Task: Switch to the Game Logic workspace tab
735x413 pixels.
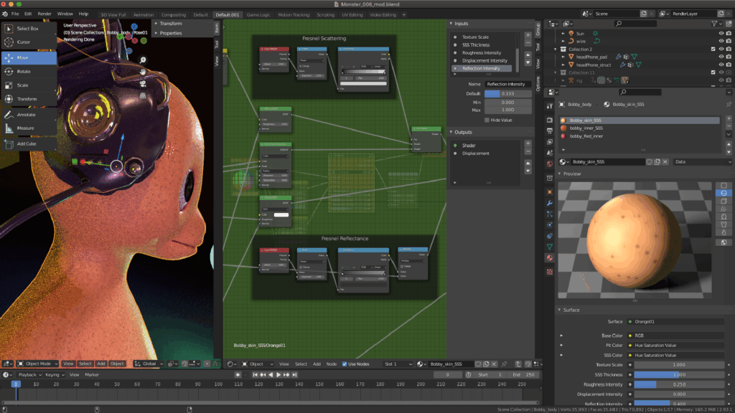Action: coord(258,14)
